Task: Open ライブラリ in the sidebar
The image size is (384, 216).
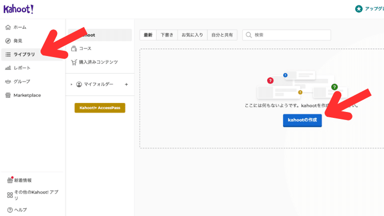Action: click(33, 54)
